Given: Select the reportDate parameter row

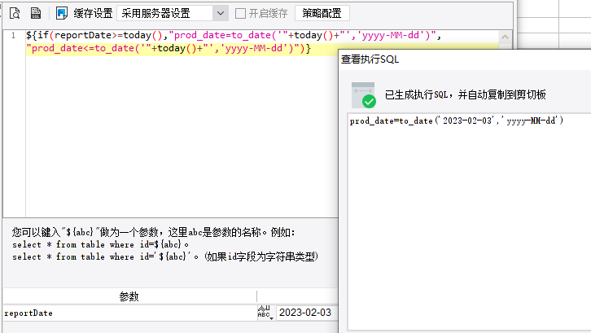Looking at the screenshot, I should (x=130, y=313).
